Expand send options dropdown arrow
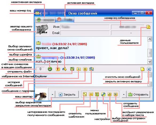This screenshot has height=125, width=156. coord(124,94)
